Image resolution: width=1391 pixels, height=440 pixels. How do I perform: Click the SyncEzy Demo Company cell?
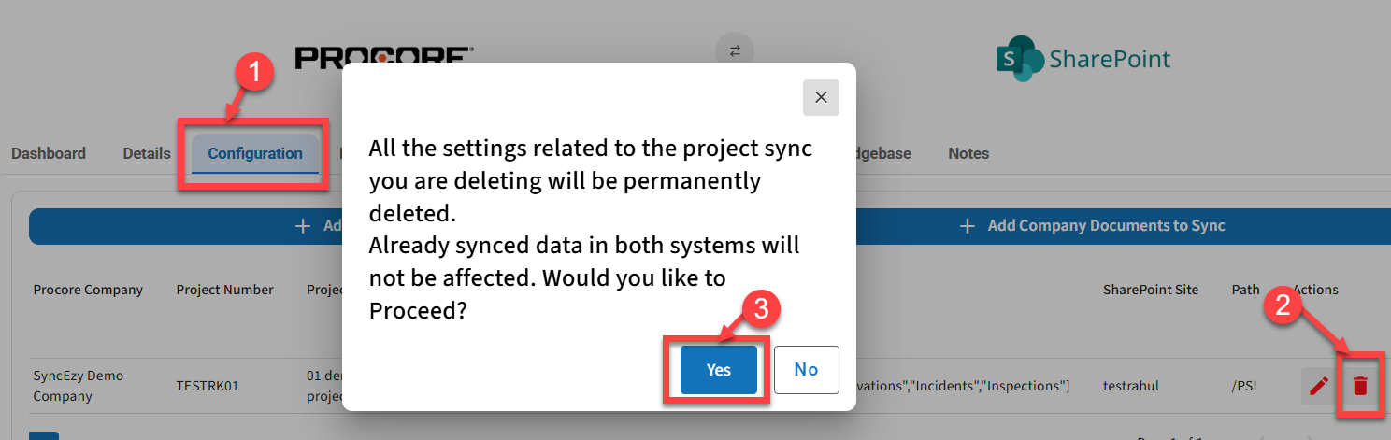pos(79,385)
